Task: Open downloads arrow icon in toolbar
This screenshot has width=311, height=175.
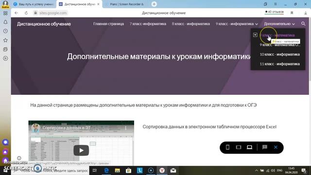Action: [306, 13]
